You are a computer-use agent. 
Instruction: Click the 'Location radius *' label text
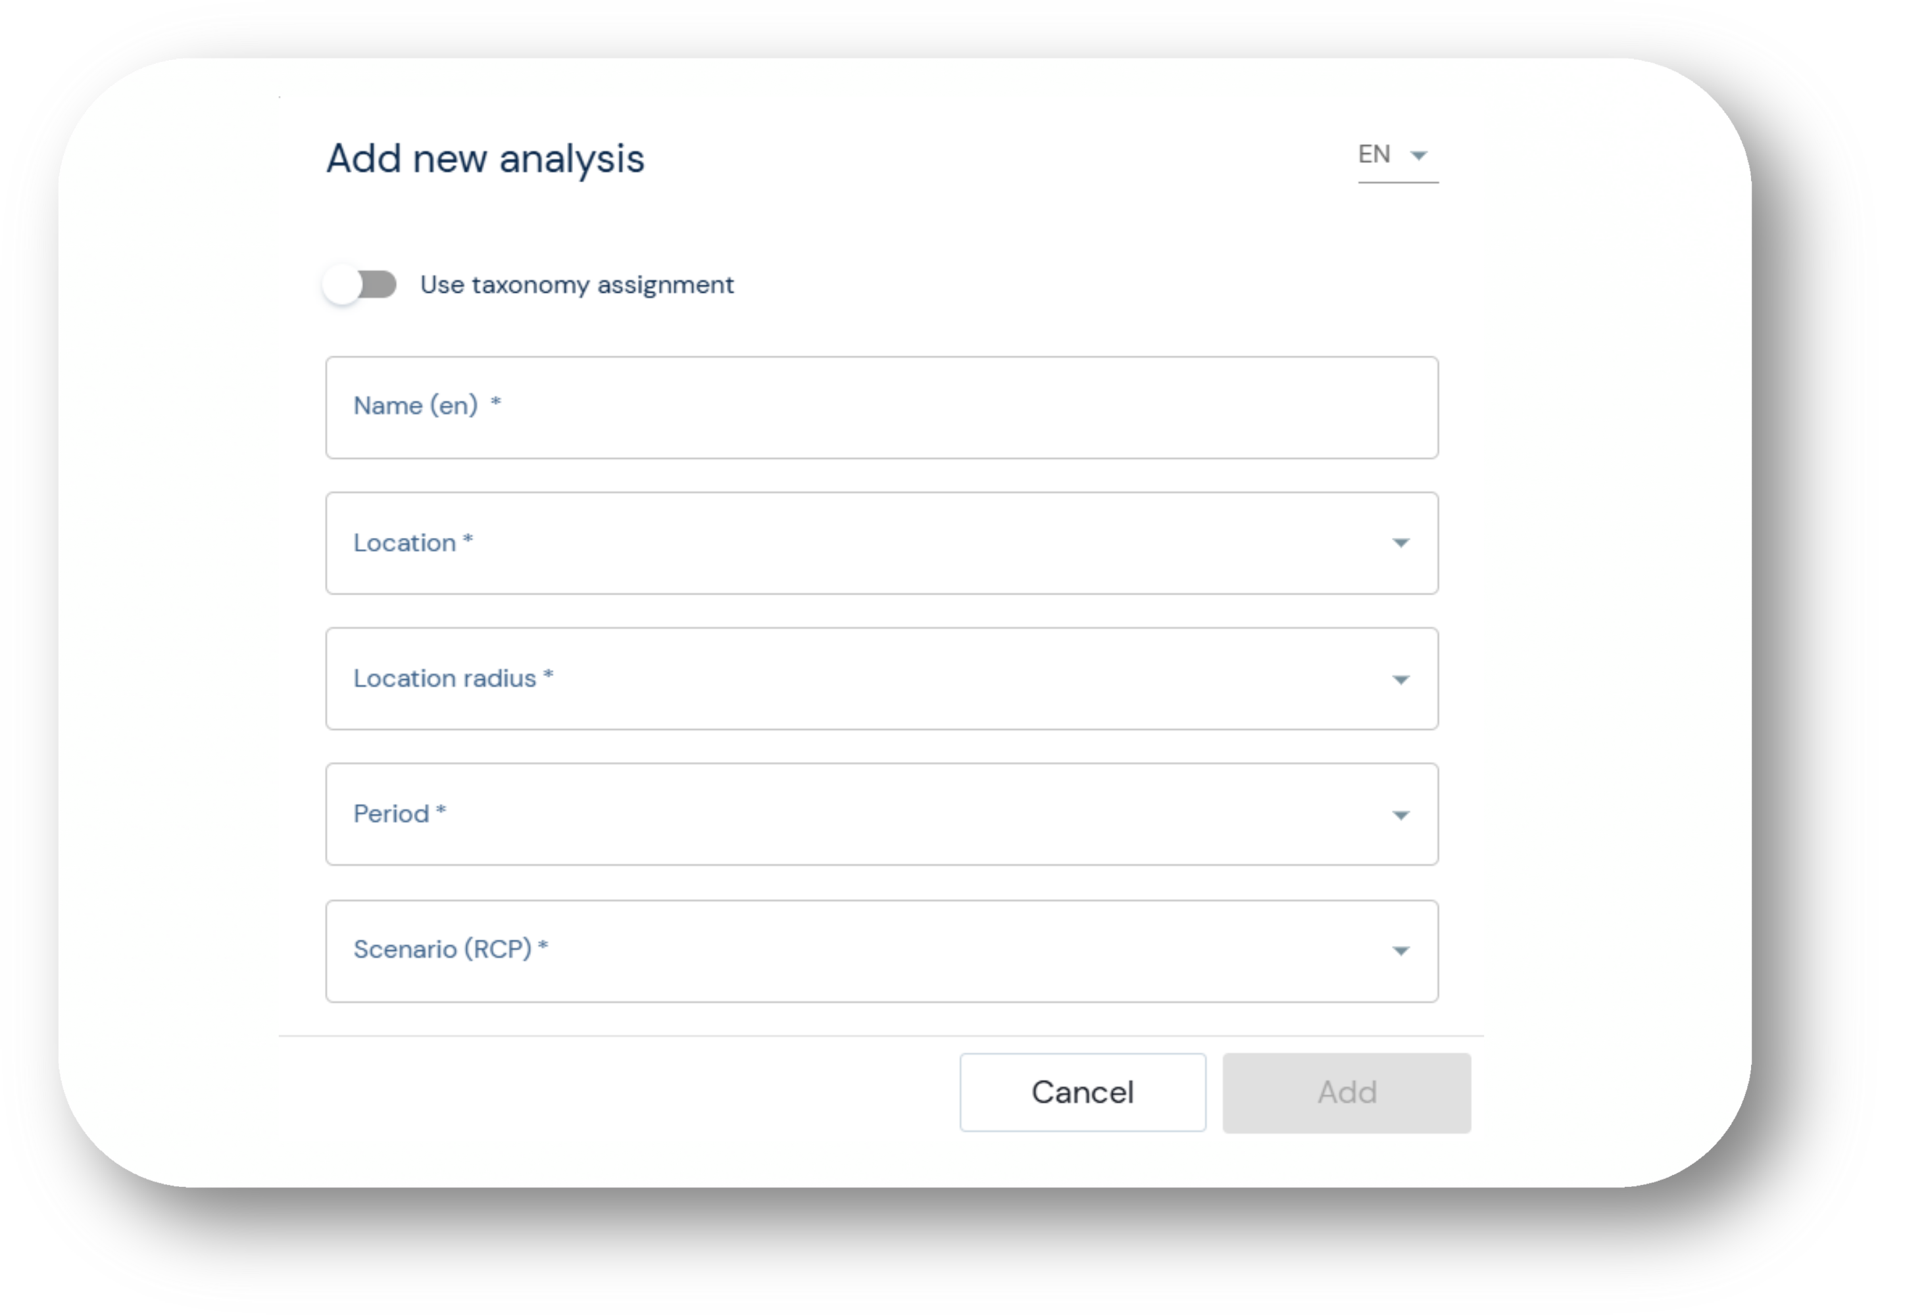pos(453,679)
